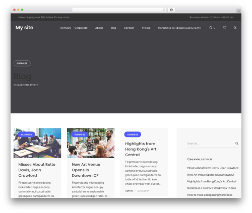Click excerpt text of Hong Kong post
The height and width of the screenshot is (213, 252).
(x=144, y=173)
